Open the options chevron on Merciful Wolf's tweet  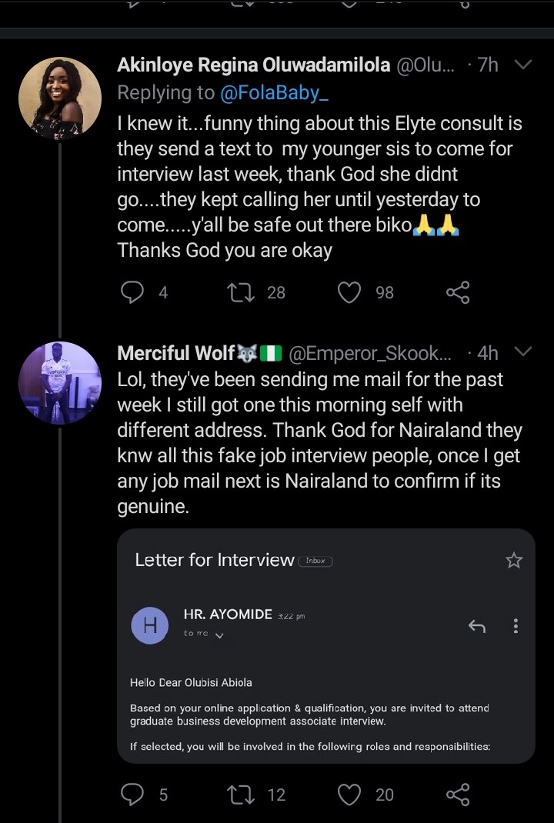(523, 352)
